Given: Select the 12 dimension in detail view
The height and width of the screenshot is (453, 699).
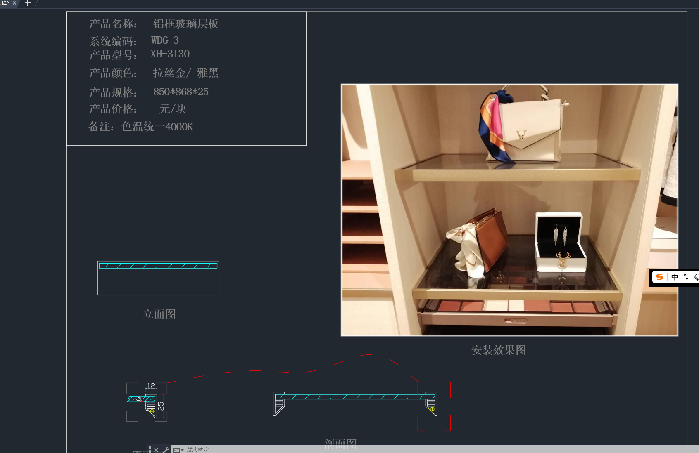Looking at the screenshot, I should (151, 386).
